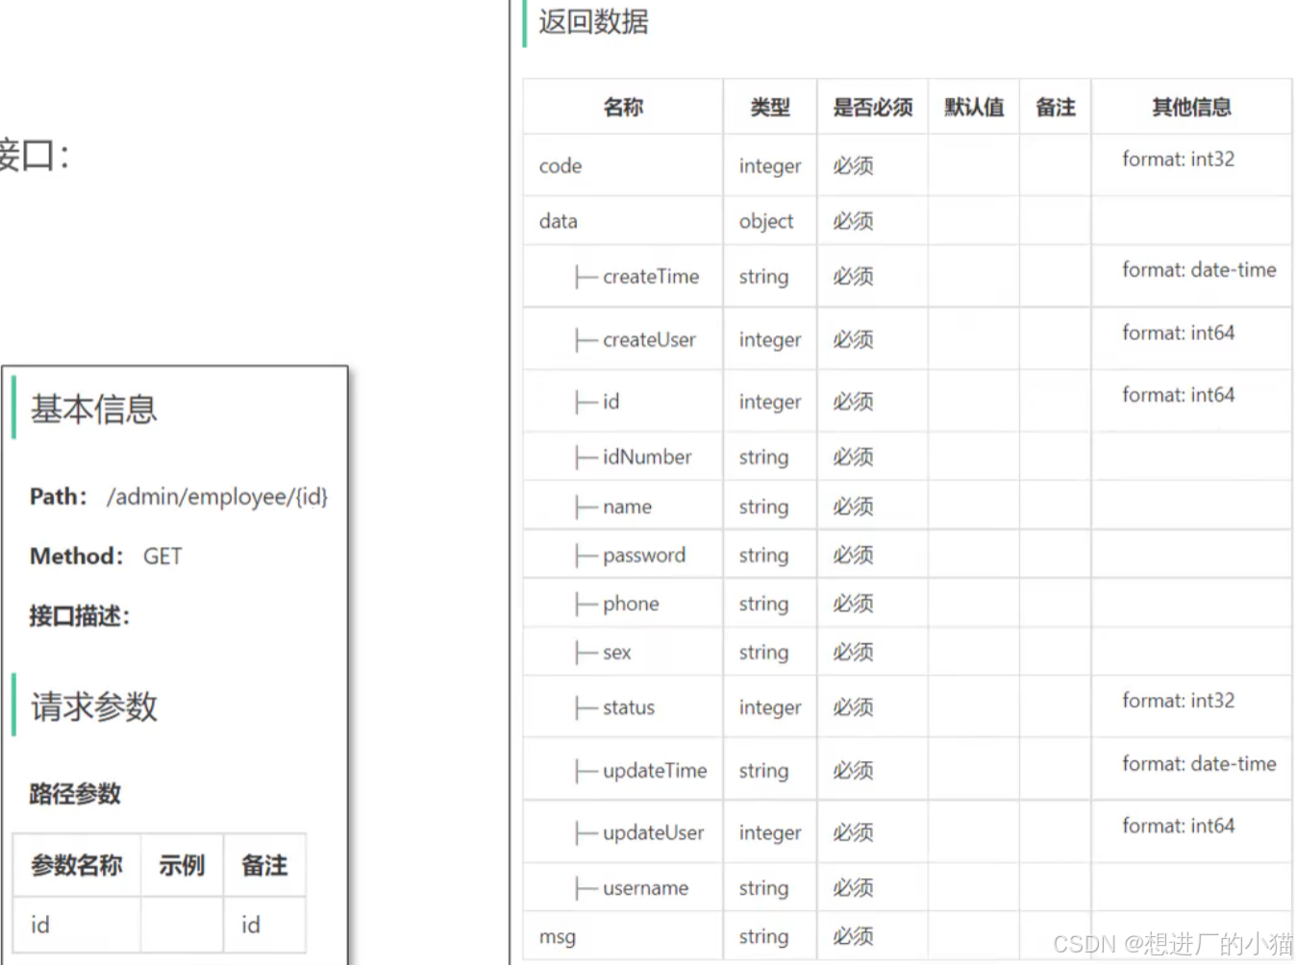This screenshot has height=965, width=1297.
Task: Click the updateUser field name
Action: (653, 833)
